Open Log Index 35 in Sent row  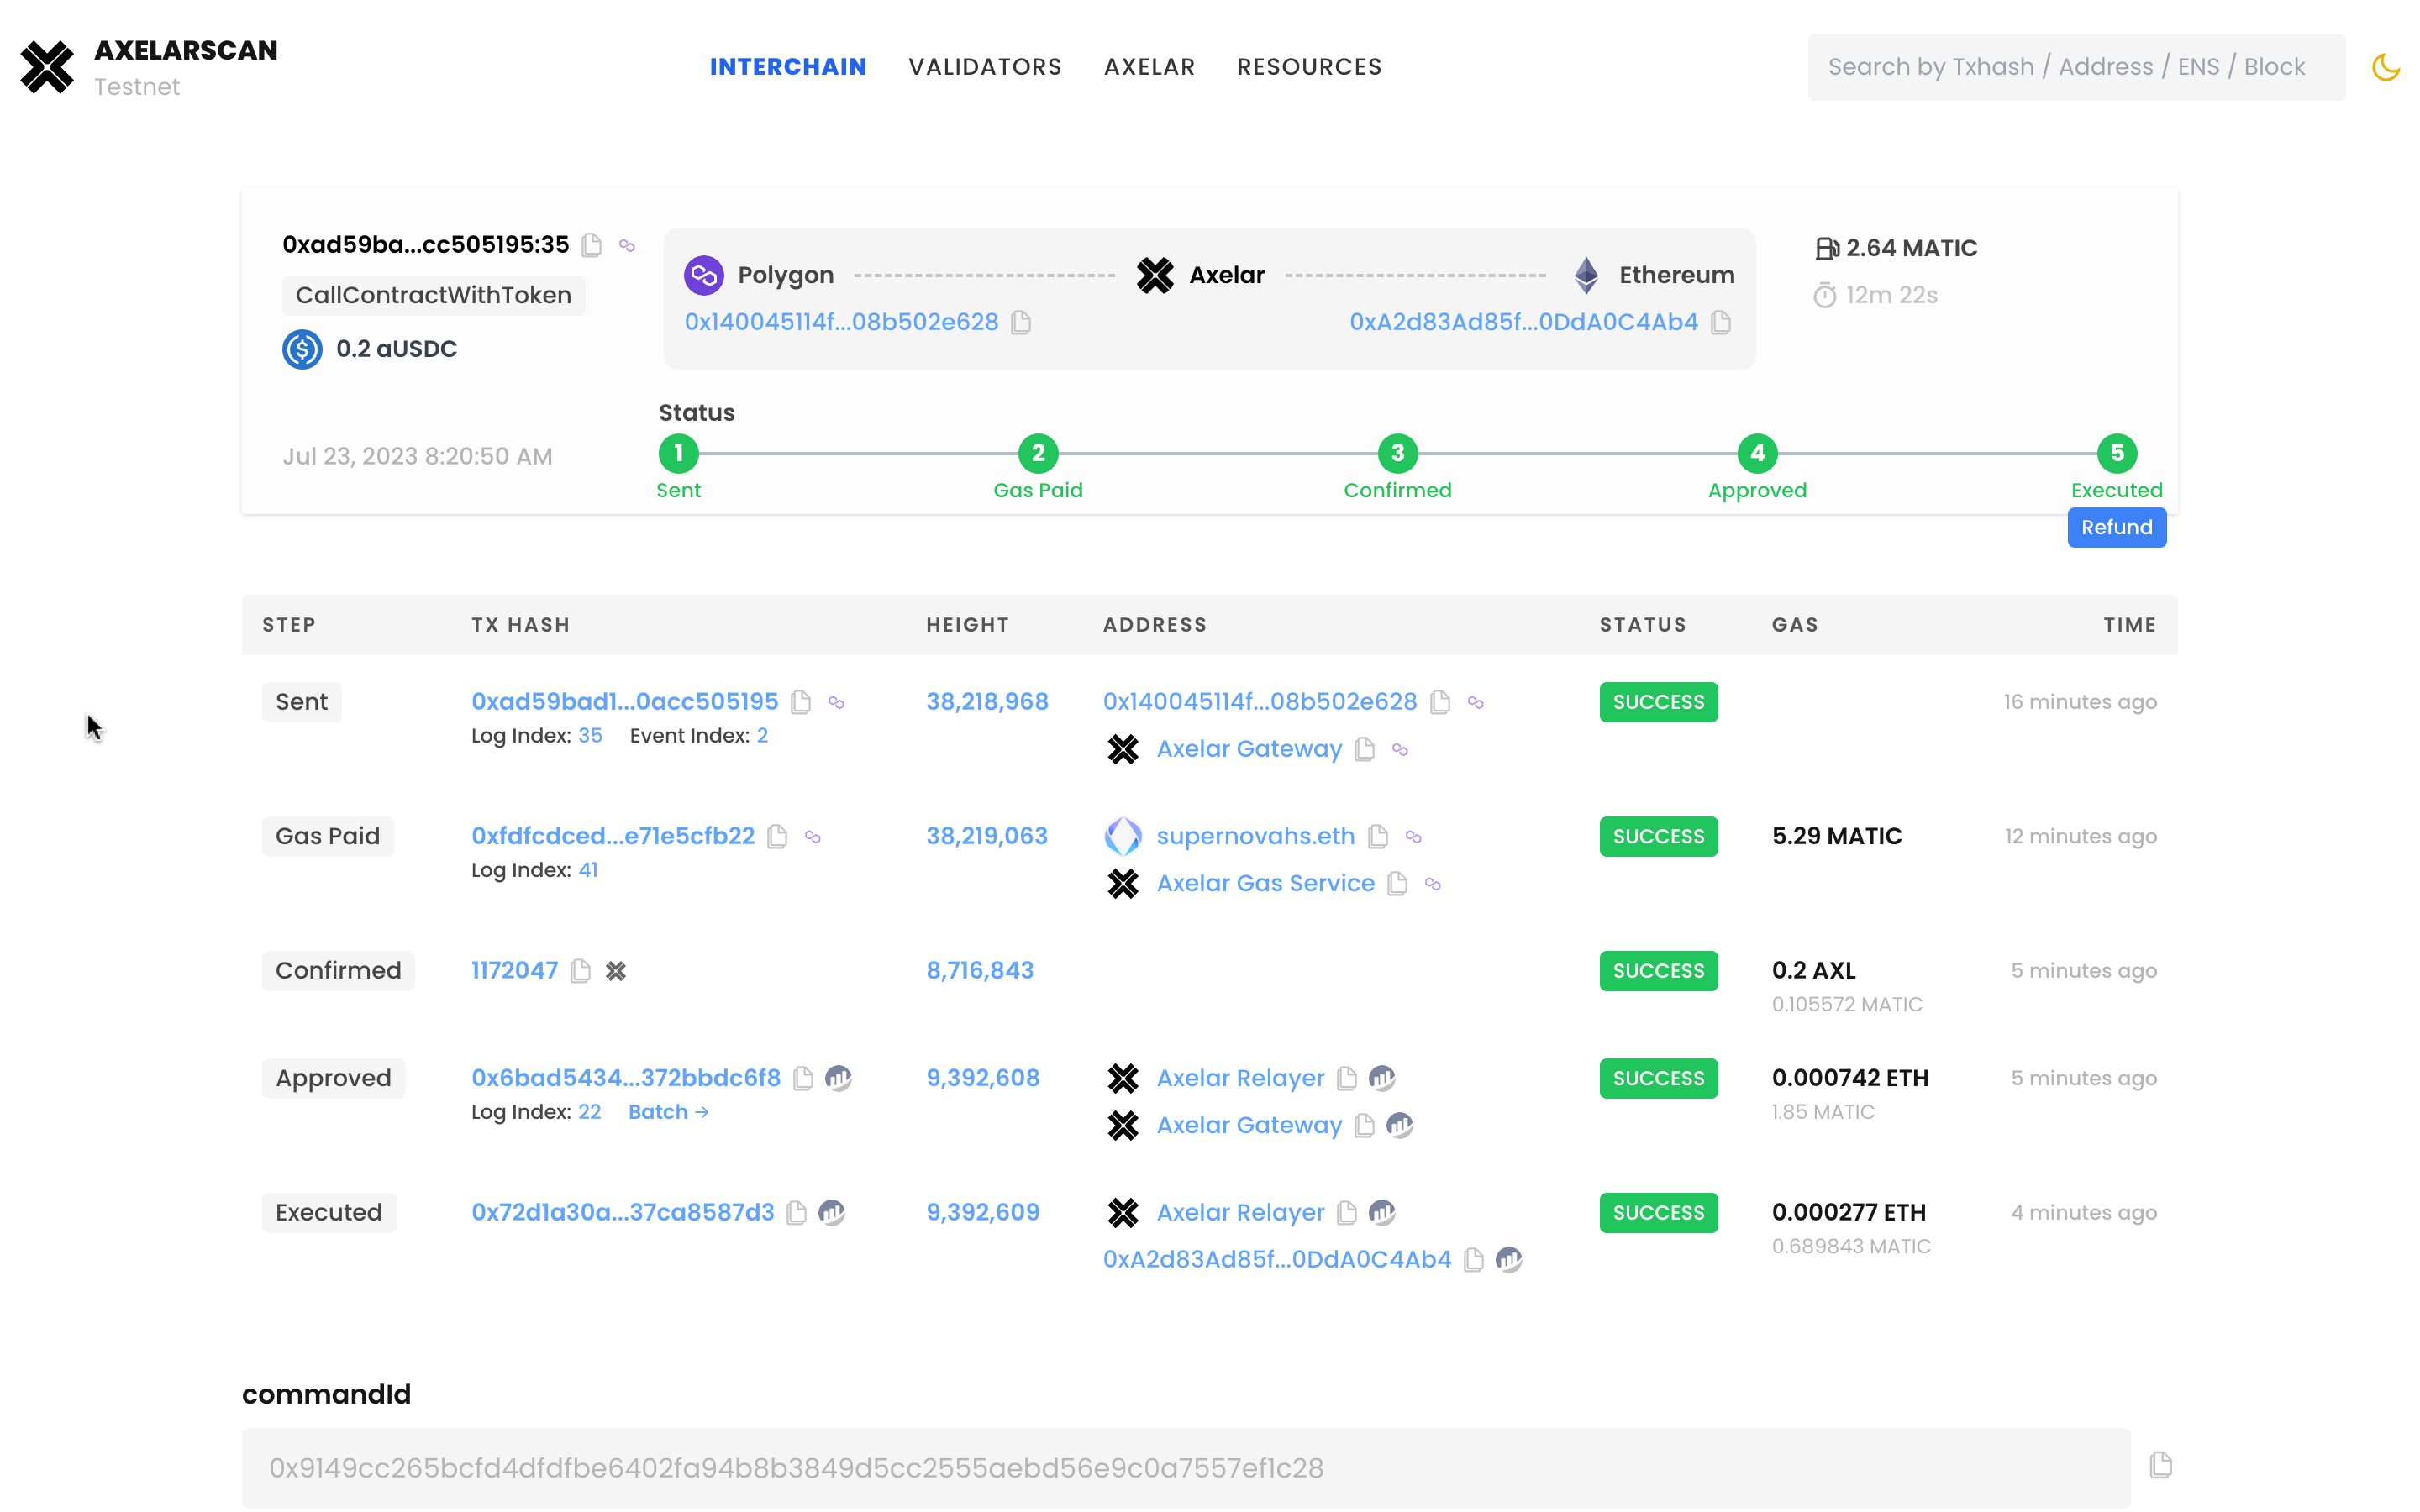coord(590,736)
